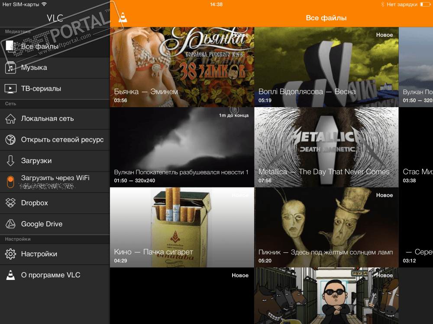
Task: Click the 05:20 duration under Пикник
Action: point(265,260)
